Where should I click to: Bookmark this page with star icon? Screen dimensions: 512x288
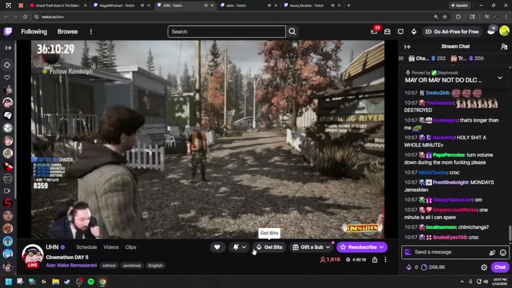(445, 17)
